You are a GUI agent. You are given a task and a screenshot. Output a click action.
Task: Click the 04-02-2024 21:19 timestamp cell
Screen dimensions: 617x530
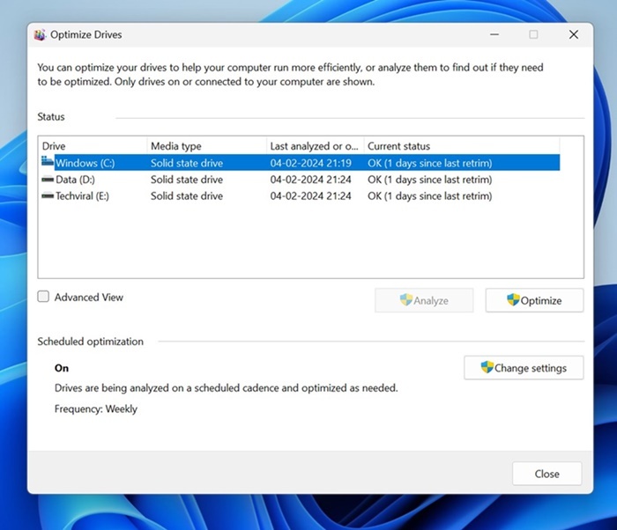(x=311, y=163)
